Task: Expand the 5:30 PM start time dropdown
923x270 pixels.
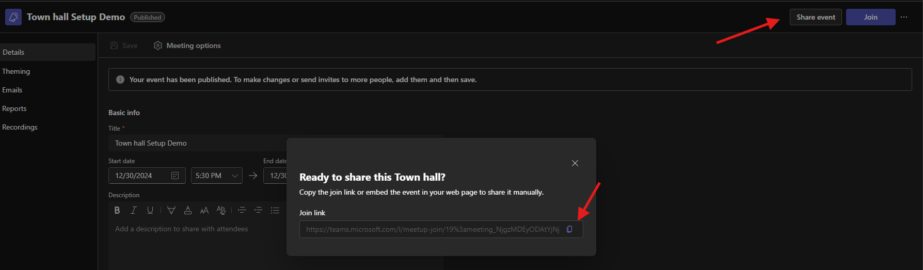Action: click(x=216, y=176)
